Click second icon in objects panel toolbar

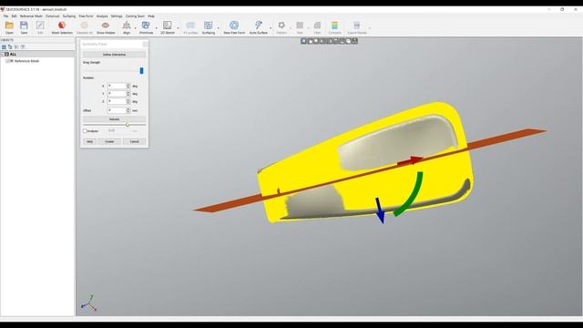click(x=10, y=47)
